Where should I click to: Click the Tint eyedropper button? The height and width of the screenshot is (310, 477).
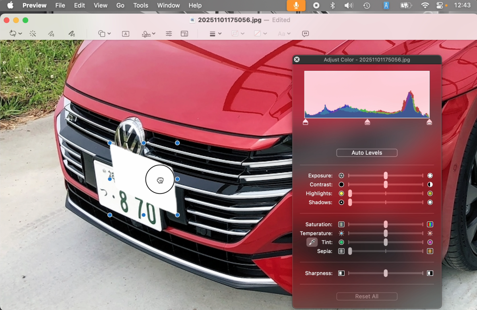[312, 242]
